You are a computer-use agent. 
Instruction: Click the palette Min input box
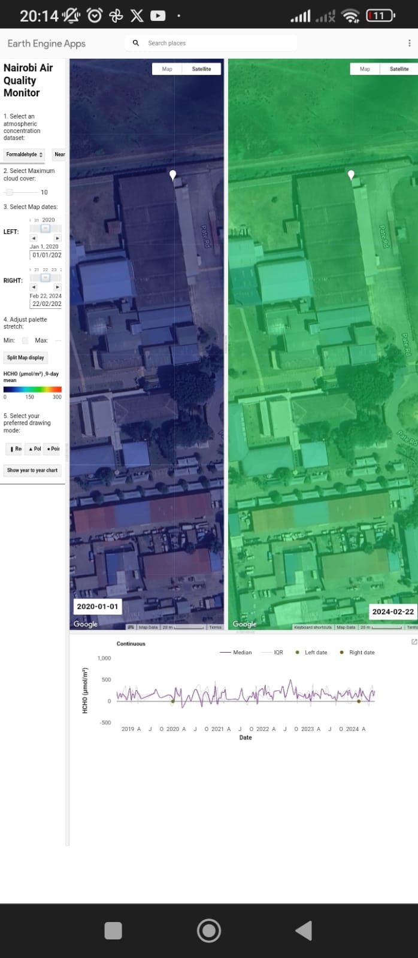click(25, 340)
